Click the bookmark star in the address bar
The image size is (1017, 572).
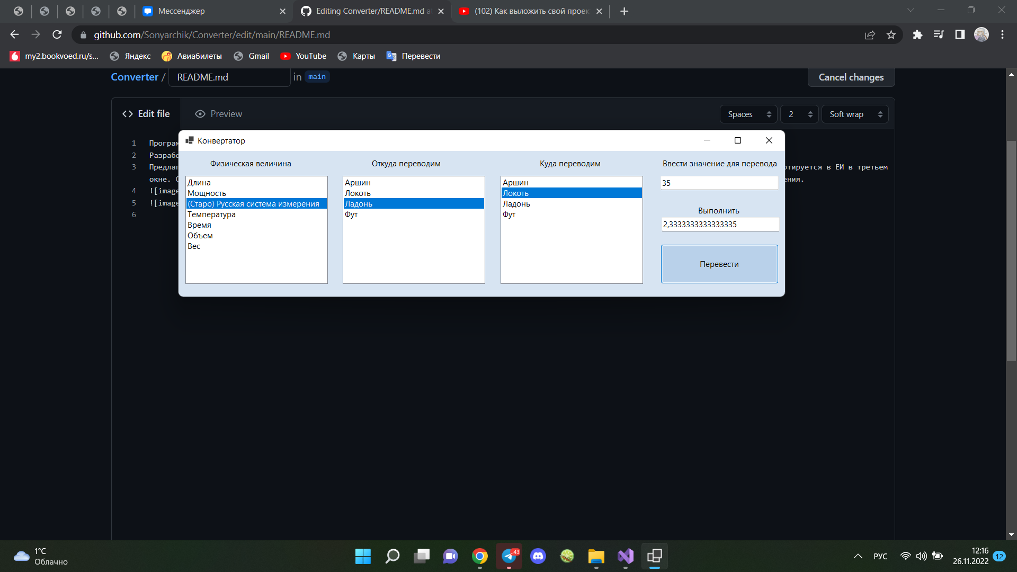(891, 34)
